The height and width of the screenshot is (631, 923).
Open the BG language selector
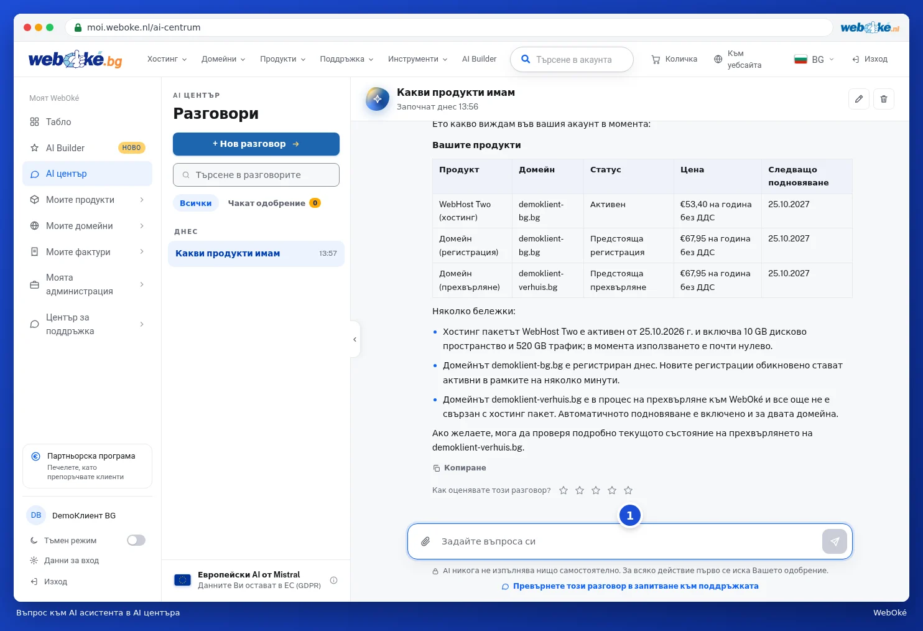(x=814, y=59)
